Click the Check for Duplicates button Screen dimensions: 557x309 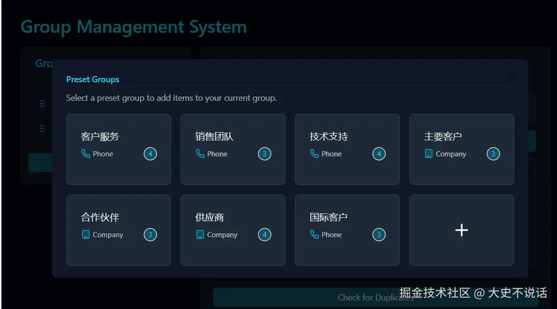point(375,297)
